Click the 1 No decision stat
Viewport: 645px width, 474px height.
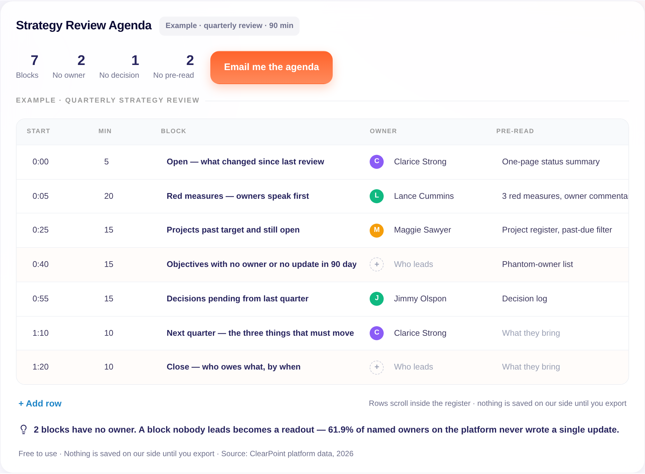[x=119, y=67]
